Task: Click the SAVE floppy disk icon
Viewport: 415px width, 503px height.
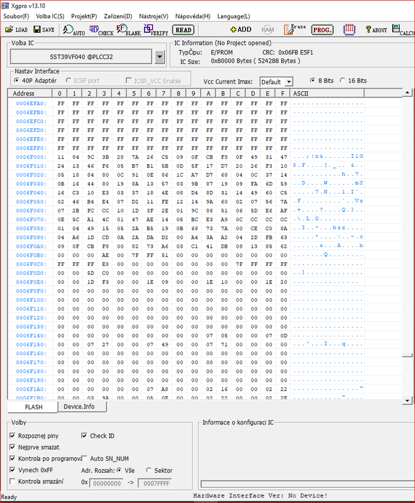Action: 44,30
